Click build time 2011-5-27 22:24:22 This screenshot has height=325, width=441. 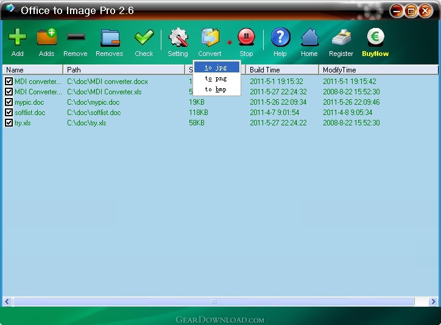point(278,123)
